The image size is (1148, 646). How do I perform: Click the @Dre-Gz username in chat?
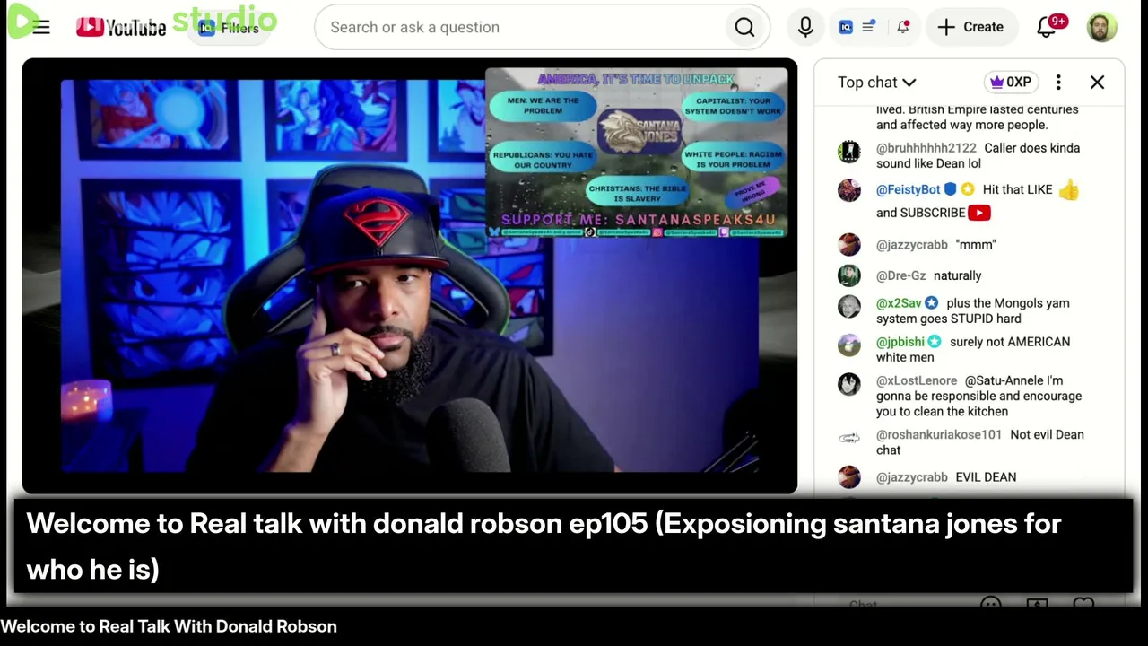pyautogui.click(x=900, y=275)
